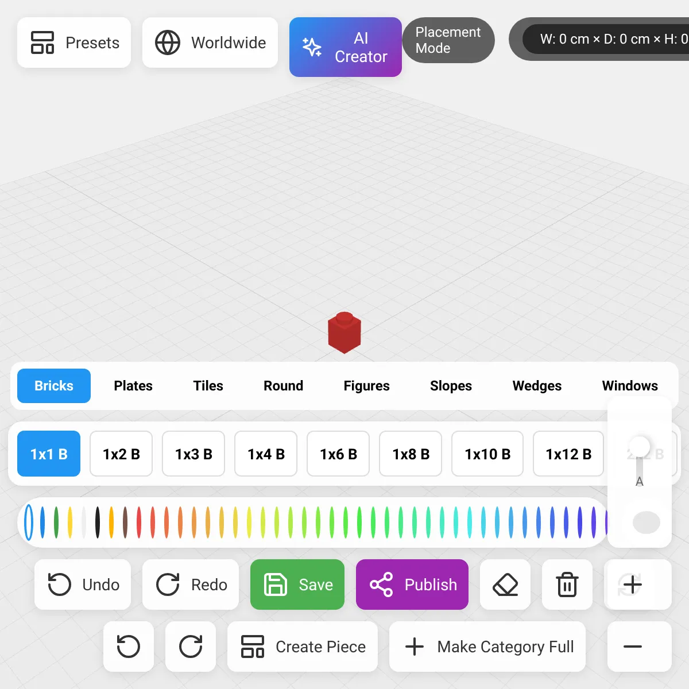Screen dimensions: 689x689
Task: Pick the black color swatch
Action: (98, 522)
